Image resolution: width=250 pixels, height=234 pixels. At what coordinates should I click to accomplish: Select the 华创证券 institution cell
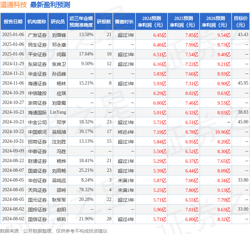37,181
